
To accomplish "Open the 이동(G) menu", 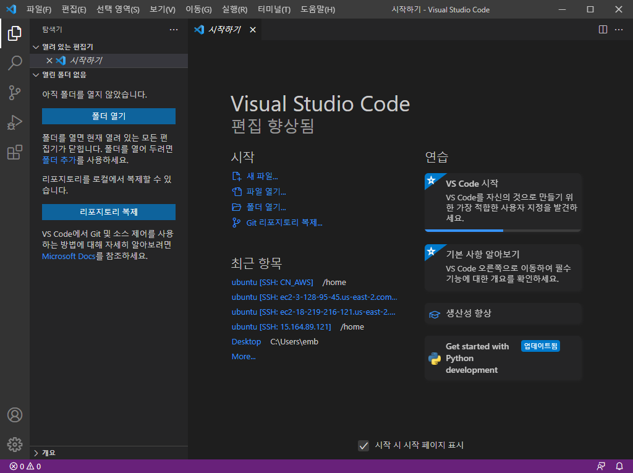I will point(198,9).
